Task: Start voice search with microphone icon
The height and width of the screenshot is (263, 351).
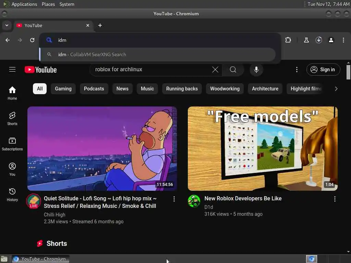Action: tap(256, 70)
